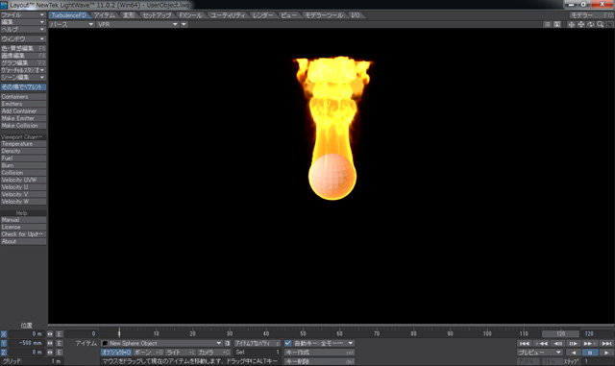Screen dimensions: 615x366
Task: Toggle the eye icon for Z channel
Action: tap(50, 352)
